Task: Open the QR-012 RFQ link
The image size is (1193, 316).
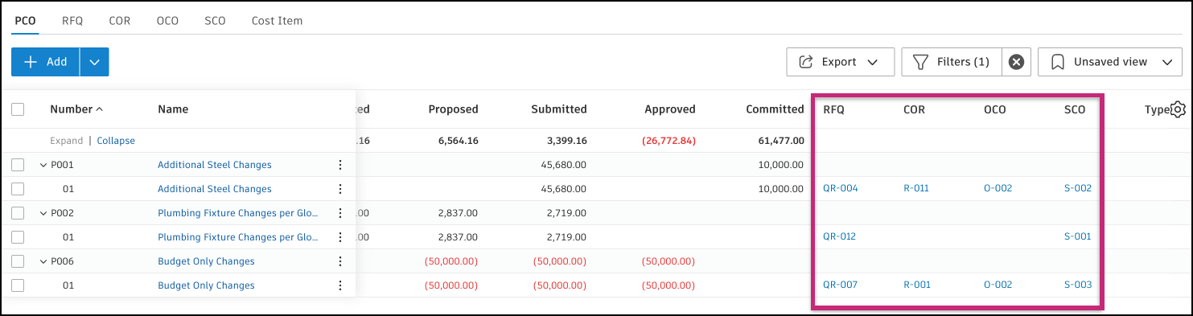Action: tap(840, 236)
